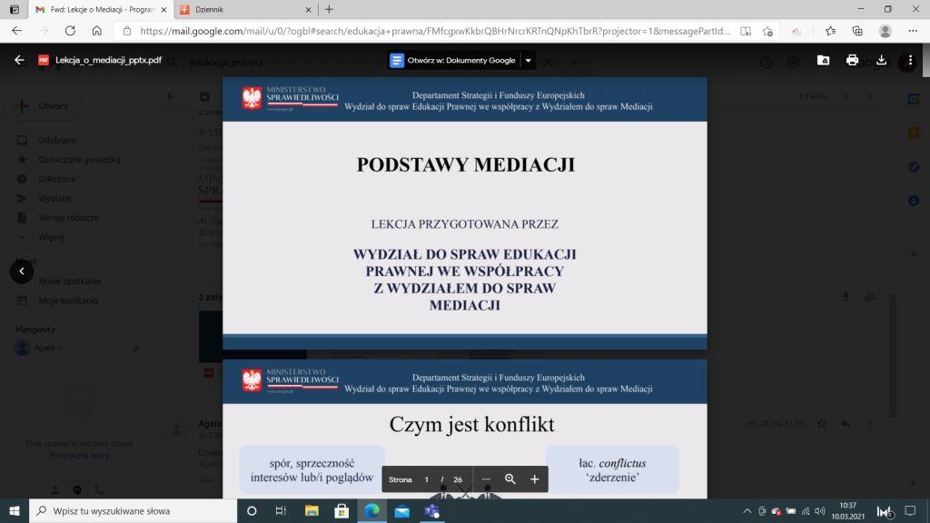Image resolution: width=930 pixels, height=523 pixels.
Task: Click the back arrow to close preview
Action: [x=19, y=60]
